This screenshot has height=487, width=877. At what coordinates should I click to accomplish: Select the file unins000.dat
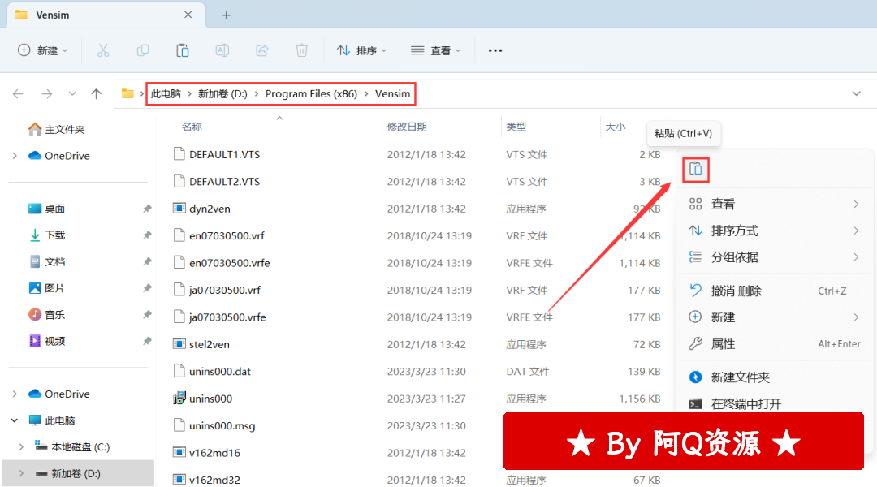[220, 371]
